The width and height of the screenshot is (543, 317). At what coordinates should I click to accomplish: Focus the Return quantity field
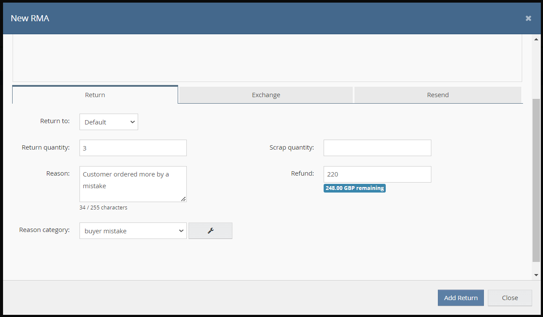point(133,148)
